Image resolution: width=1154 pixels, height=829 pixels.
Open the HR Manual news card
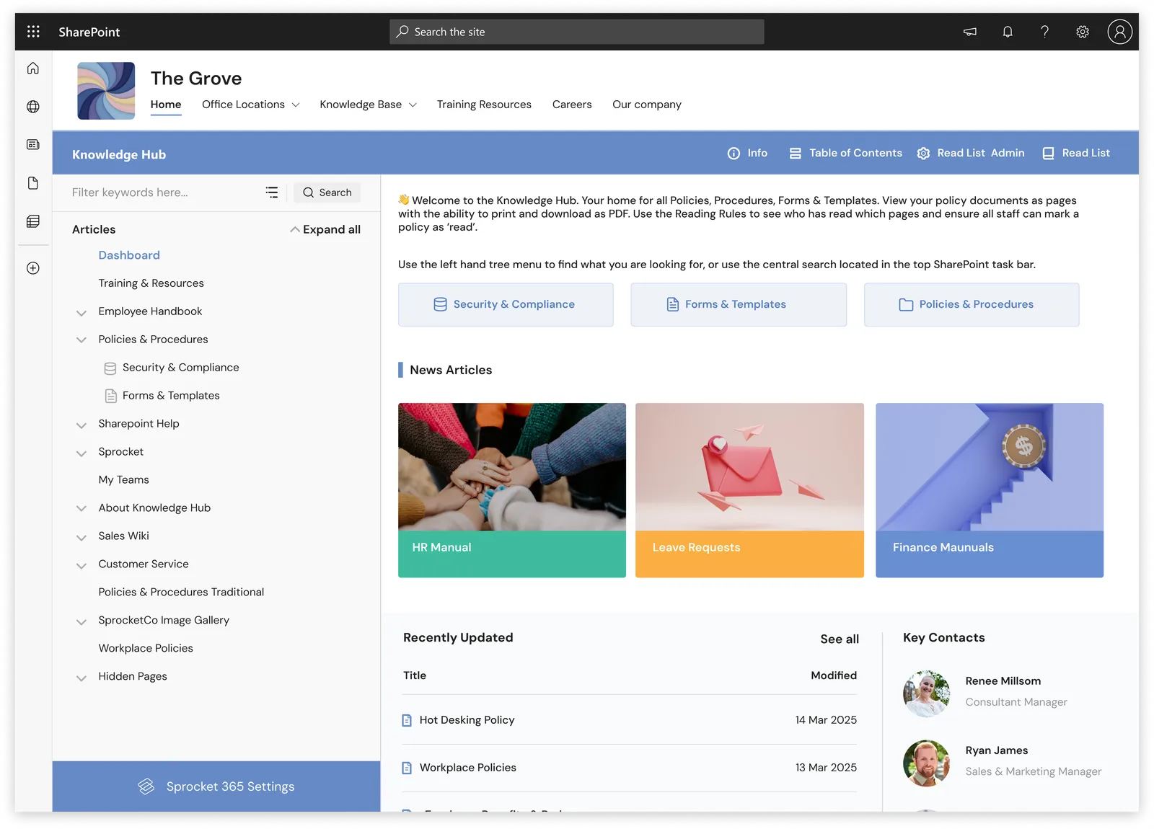(512, 490)
